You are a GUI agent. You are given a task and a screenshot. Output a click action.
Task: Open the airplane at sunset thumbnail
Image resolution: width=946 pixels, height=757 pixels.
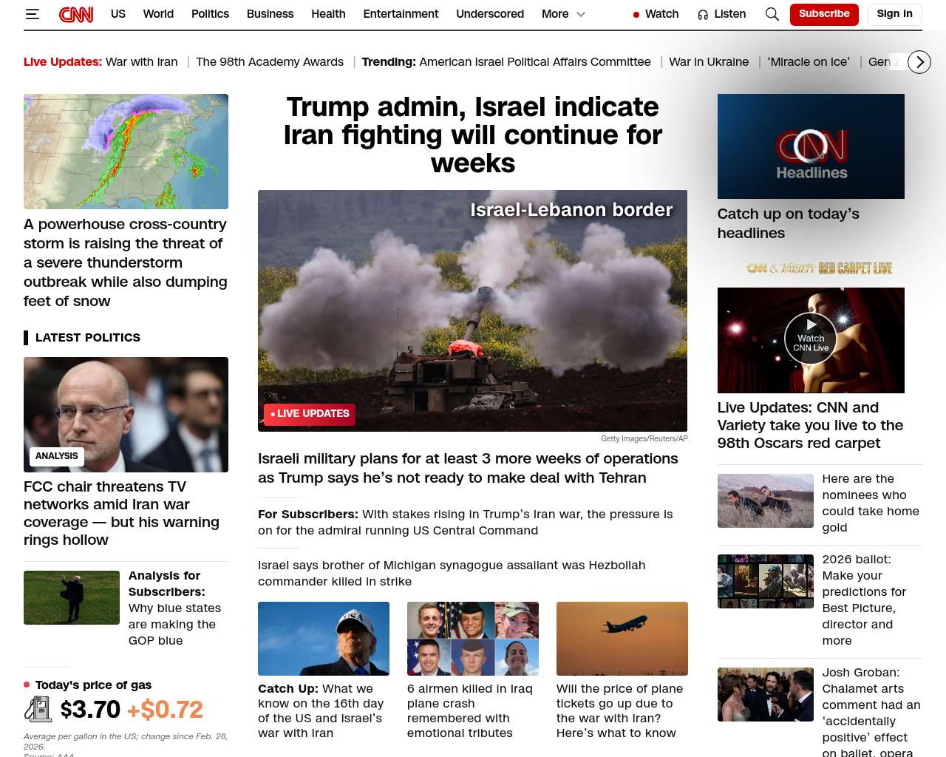pyautogui.click(x=622, y=639)
